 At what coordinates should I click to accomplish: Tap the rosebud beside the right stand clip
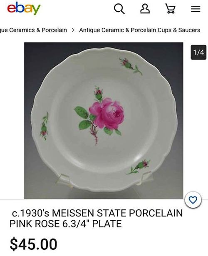(x=139, y=167)
